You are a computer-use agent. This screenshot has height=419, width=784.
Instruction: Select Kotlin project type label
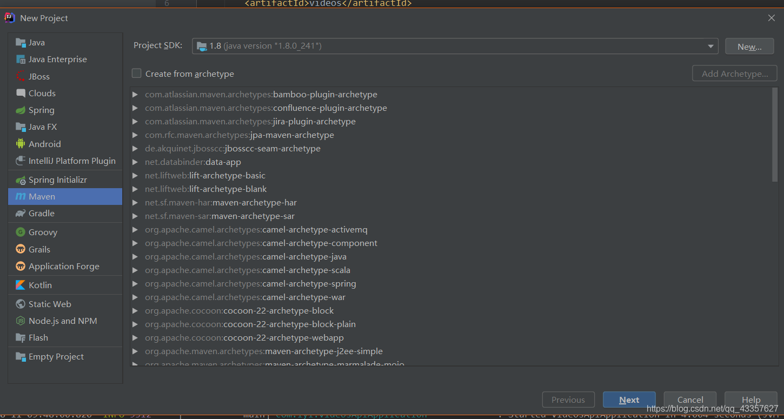click(x=41, y=285)
